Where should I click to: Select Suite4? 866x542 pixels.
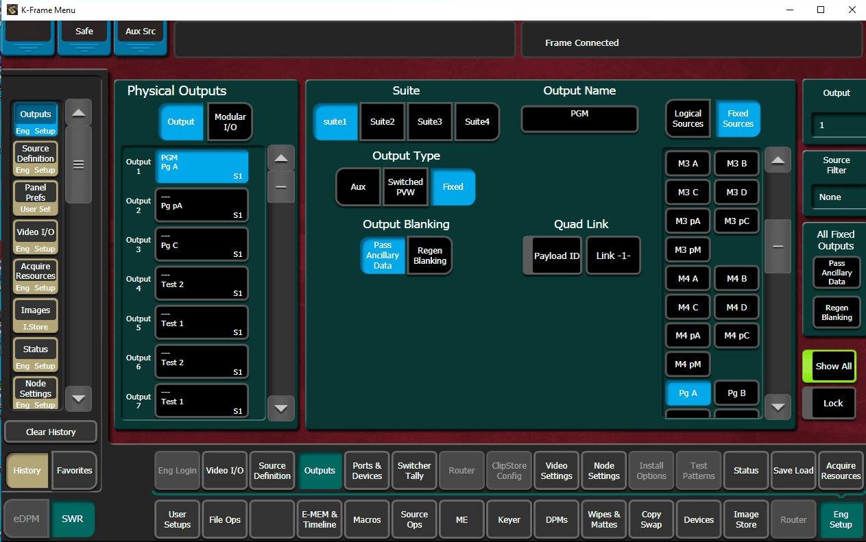point(477,121)
